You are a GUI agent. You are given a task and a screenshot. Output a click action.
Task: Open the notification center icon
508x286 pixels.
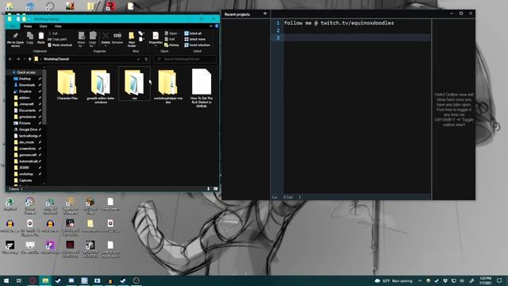pyautogui.click(x=499, y=280)
